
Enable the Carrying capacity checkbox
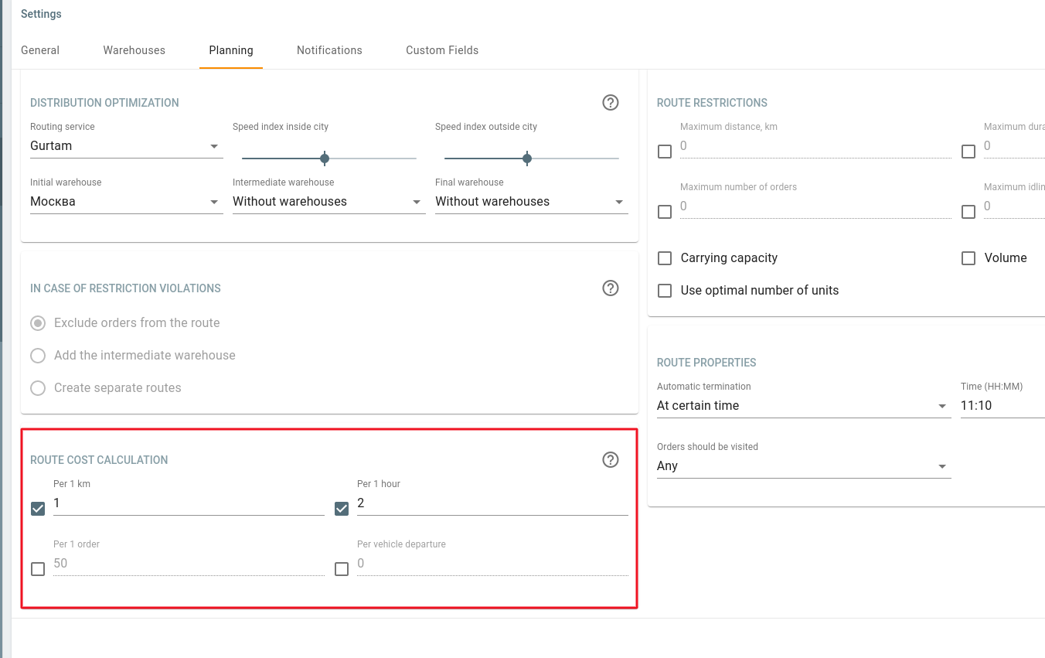click(665, 258)
